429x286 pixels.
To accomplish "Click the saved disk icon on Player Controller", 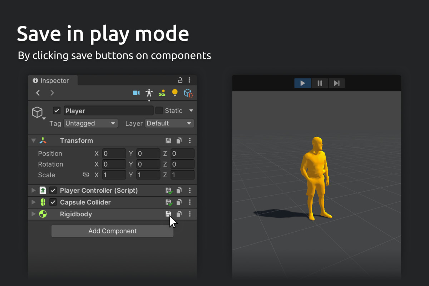I will point(169,191).
